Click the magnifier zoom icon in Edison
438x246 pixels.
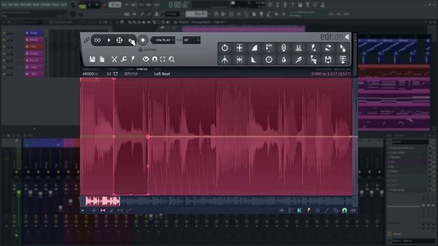pos(172,59)
